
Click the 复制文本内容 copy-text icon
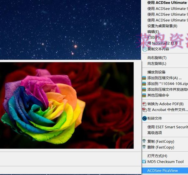coord(144,49)
